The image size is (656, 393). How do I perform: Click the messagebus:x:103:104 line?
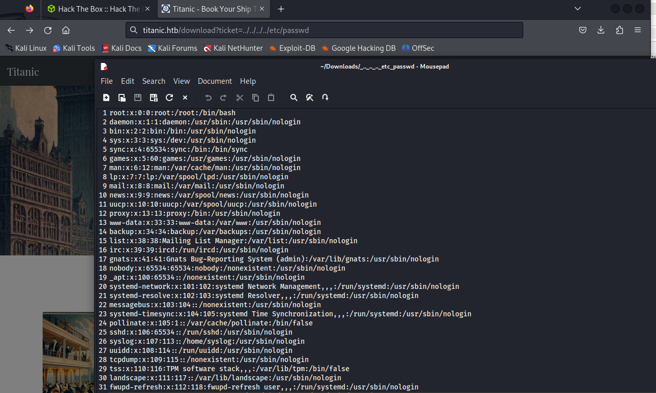215,305
